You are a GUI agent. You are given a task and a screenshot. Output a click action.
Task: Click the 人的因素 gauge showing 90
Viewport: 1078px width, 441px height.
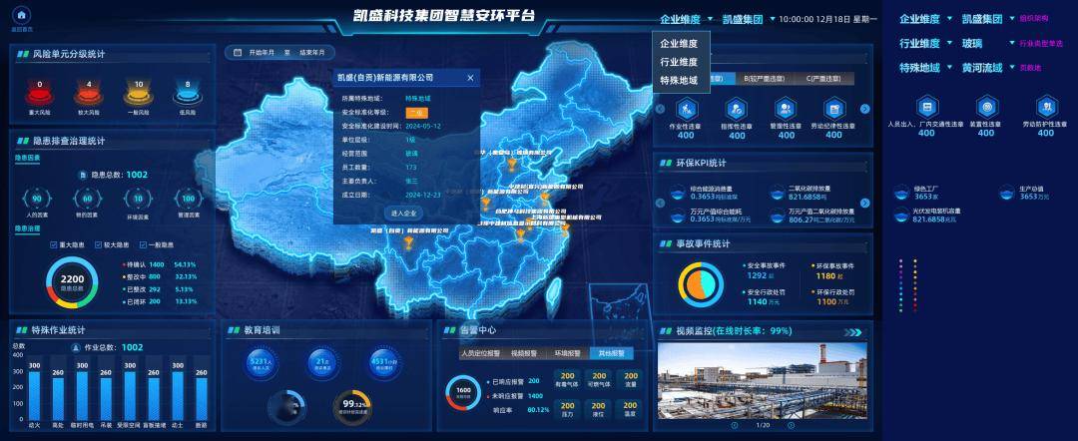tap(38, 198)
